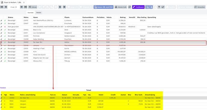207x110 pixels.
Task: Click the place 'Lunteren'
Action: point(68,20)
